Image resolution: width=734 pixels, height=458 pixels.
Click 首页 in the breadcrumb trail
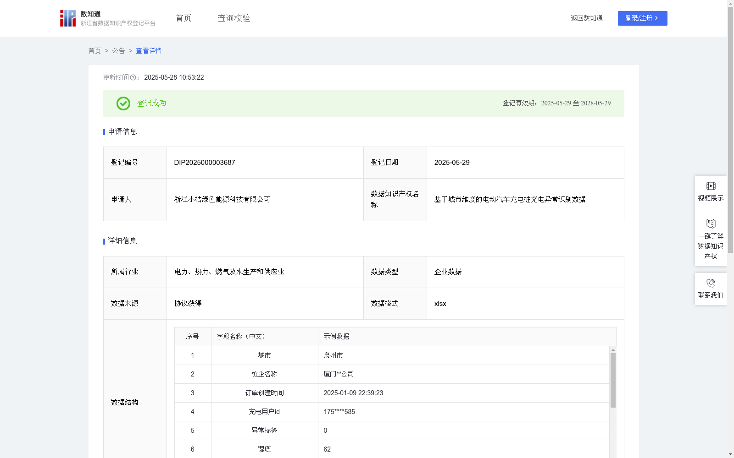click(x=95, y=51)
